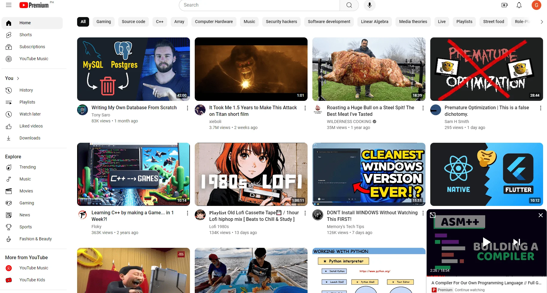Expand the miniplayer to full view
Viewport: 547px width, 293px height.
click(x=433, y=215)
